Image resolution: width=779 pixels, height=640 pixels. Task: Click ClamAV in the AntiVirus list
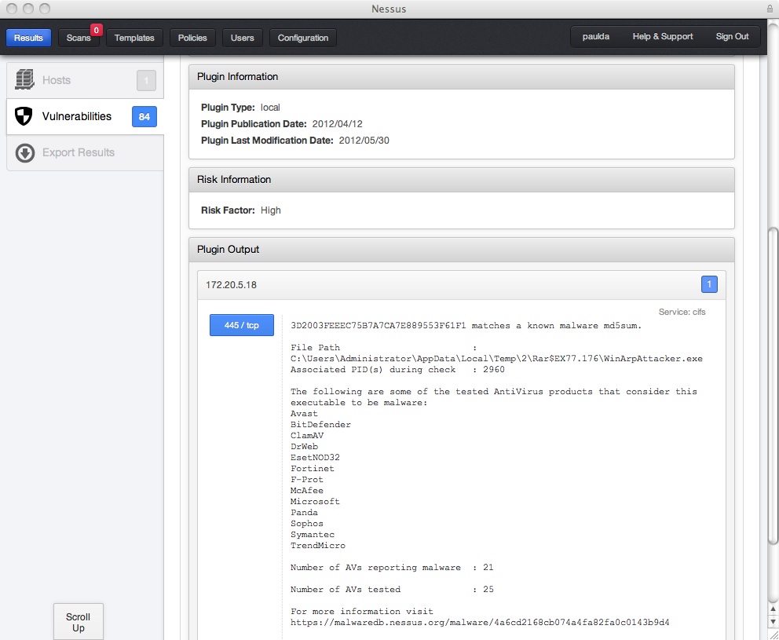point(307,435)
